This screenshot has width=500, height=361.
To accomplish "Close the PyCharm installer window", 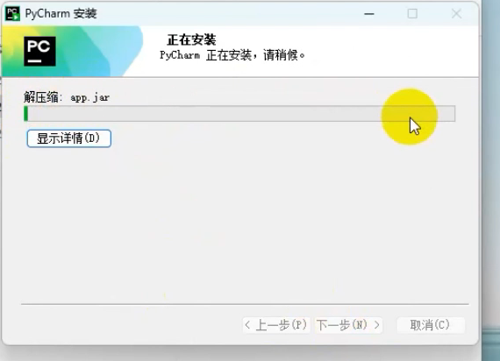I will (x=456, y=14).
